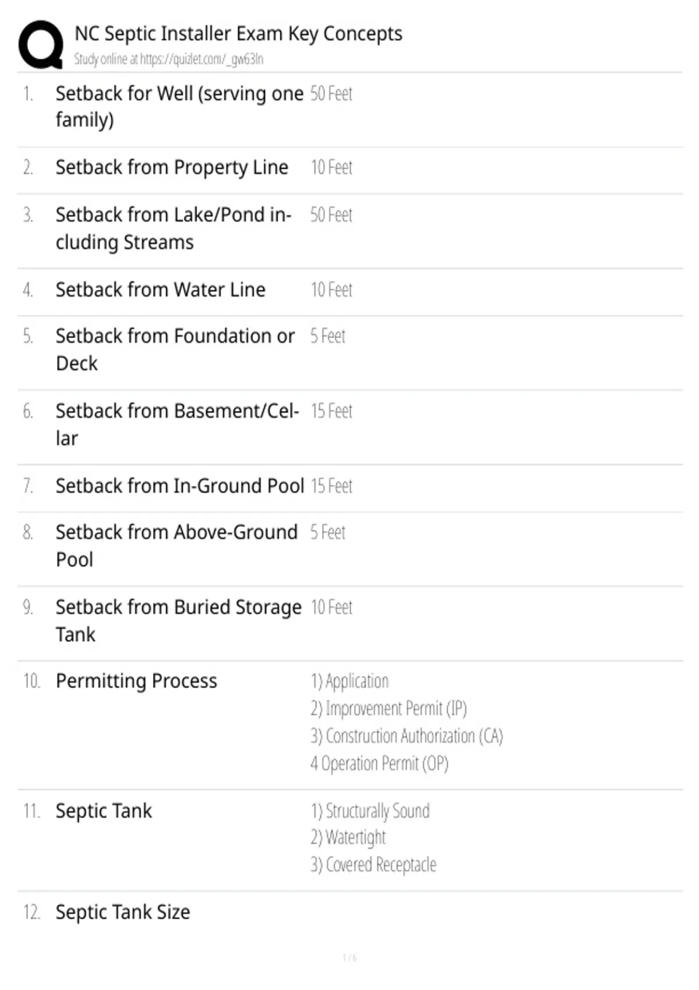Image resolution: width=699 pixels, height=990 pixels.
Task: Click the Setback from Buried Storage Tank term
Action: click(178, 621)
